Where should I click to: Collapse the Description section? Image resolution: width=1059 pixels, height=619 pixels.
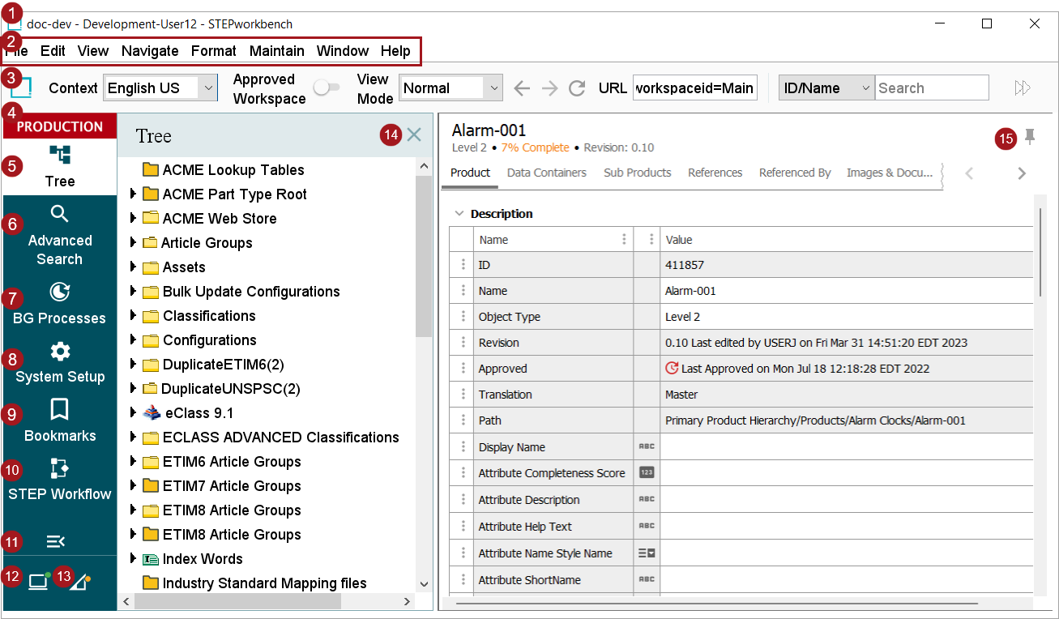459,214
